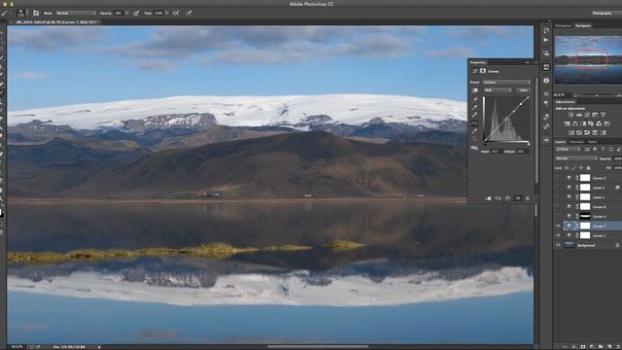
Task: Toggle layer visibility in Properties panel footer
Action: (x=518, y=198)
